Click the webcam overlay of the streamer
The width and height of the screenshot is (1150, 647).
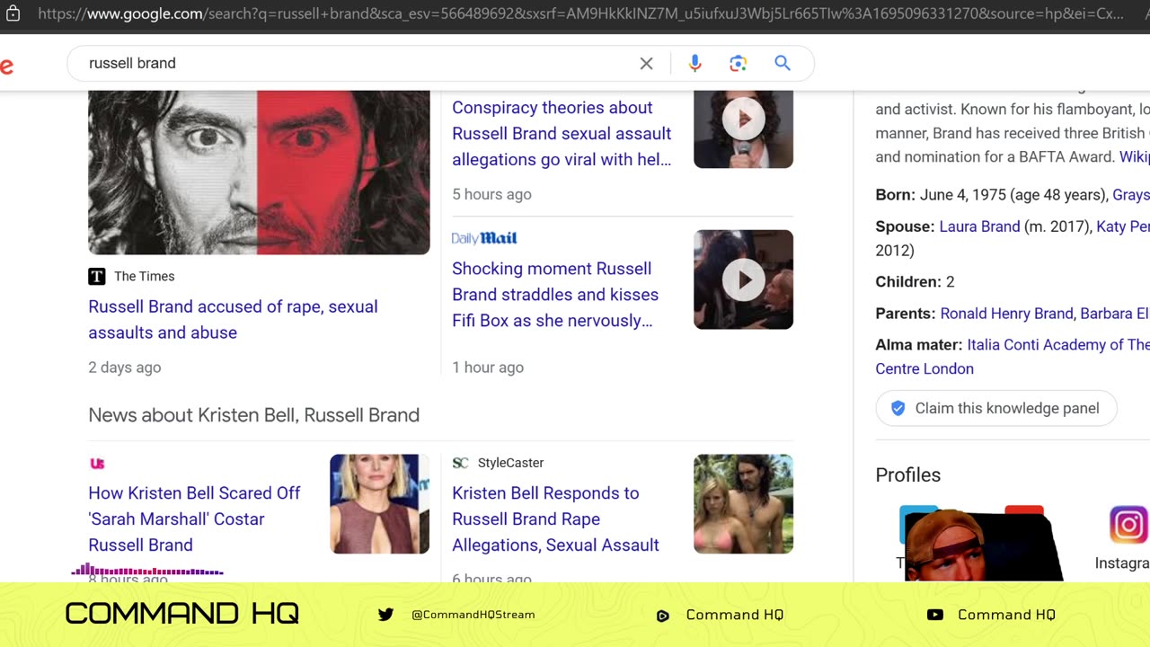click(983, 545)
